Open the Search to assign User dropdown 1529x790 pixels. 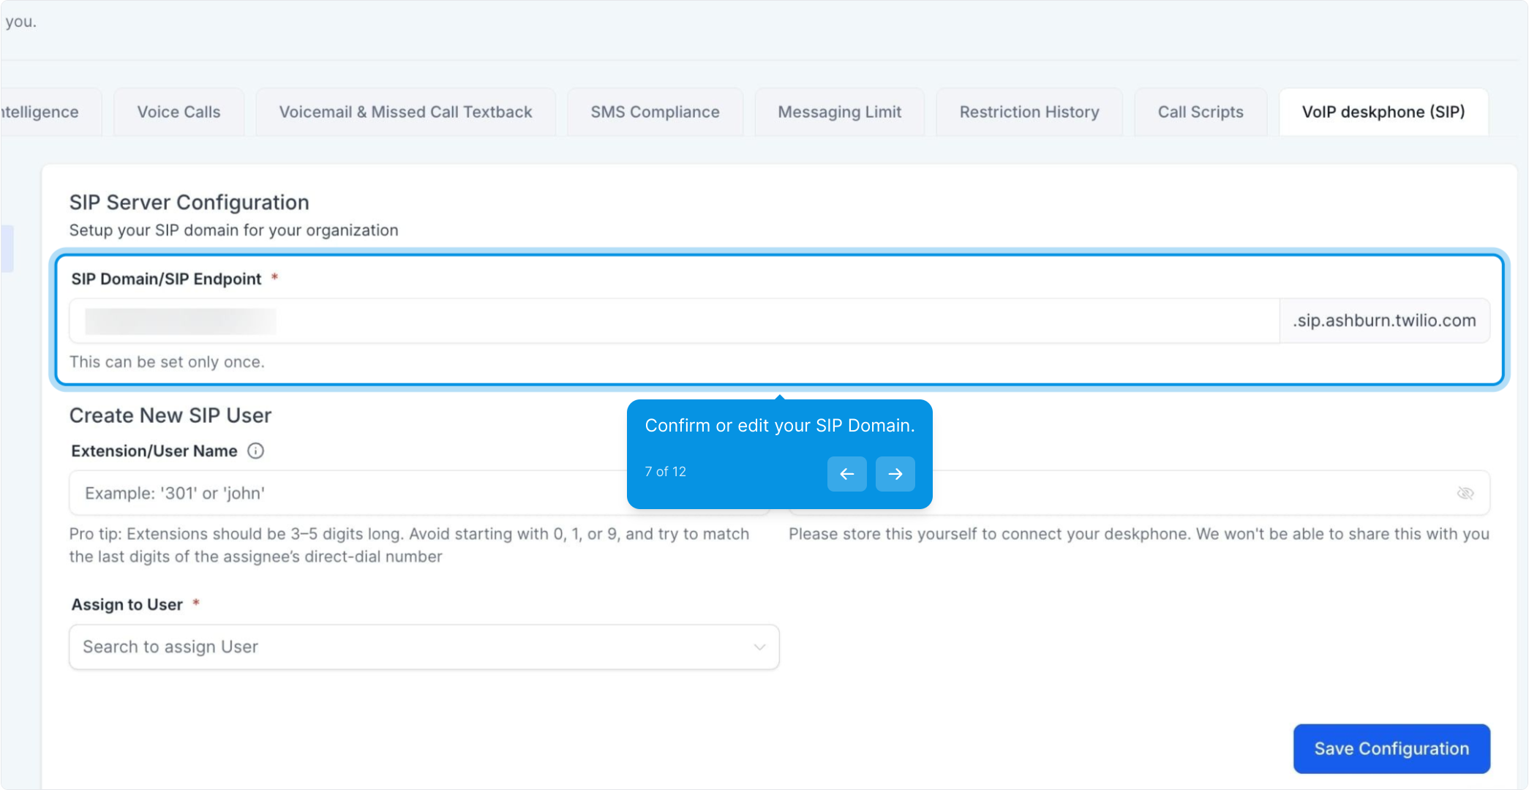(x=410, y=647)
